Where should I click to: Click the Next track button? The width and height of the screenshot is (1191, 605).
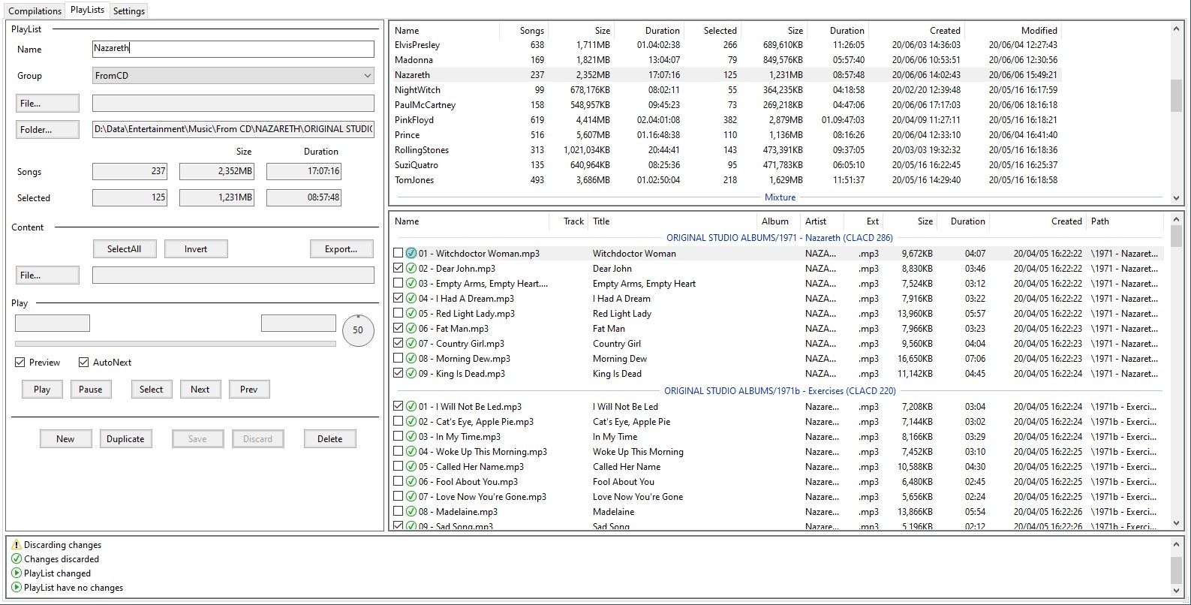pos(200,390)
